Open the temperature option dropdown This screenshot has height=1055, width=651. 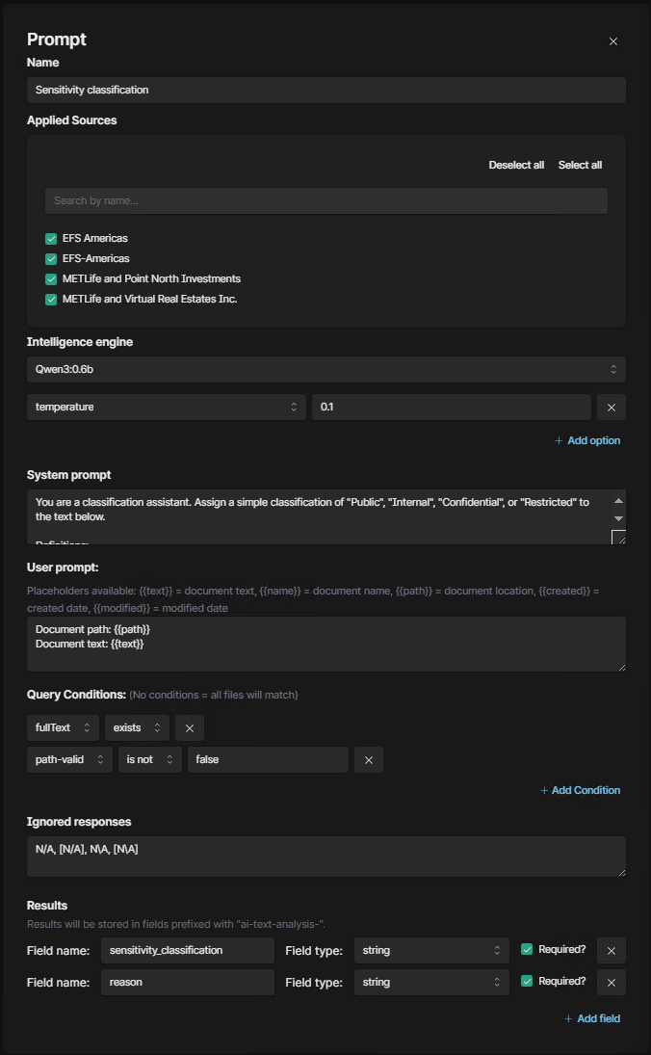(x=166, y=408)
